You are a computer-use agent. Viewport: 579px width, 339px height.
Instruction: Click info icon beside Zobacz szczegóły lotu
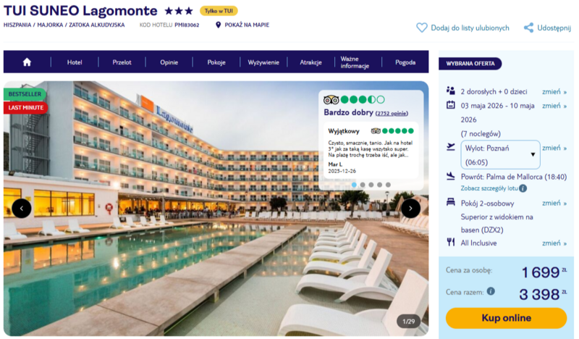(x=523, y=188)
